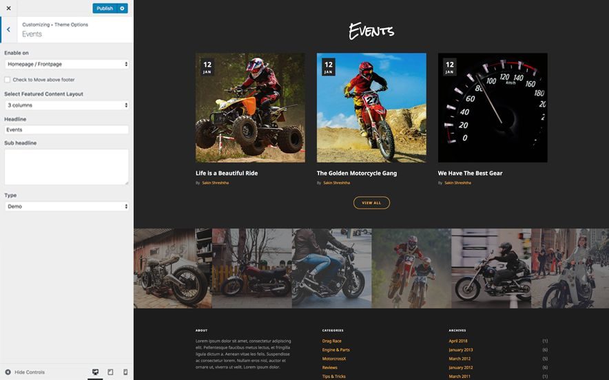Click the 12 Jan date badge on quad bike image
Viewport: 609px width, 380px height.
(x=207, y=67)
